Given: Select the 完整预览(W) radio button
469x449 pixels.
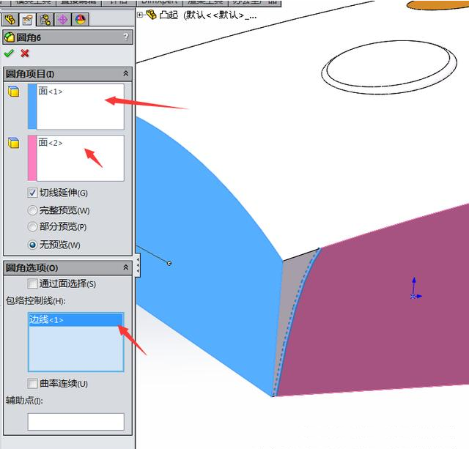Looking at the screenshot, I should pos(32,210).
